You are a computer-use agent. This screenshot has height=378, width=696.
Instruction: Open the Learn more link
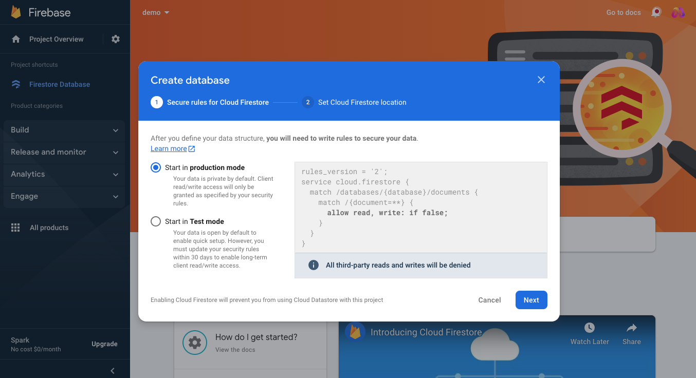tap(173, 148)
